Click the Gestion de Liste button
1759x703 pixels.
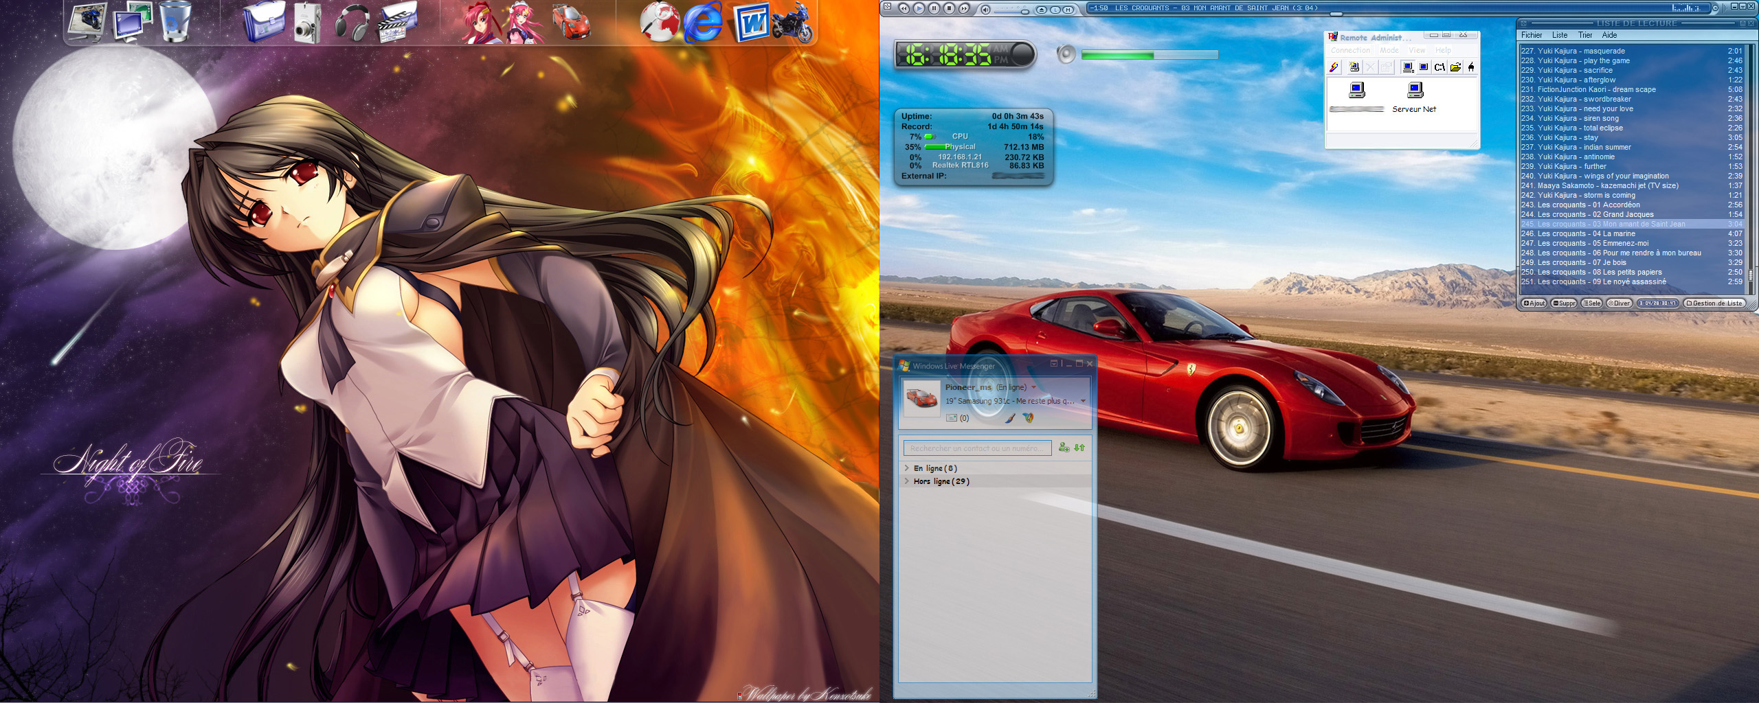click(x=1714, y=303)
